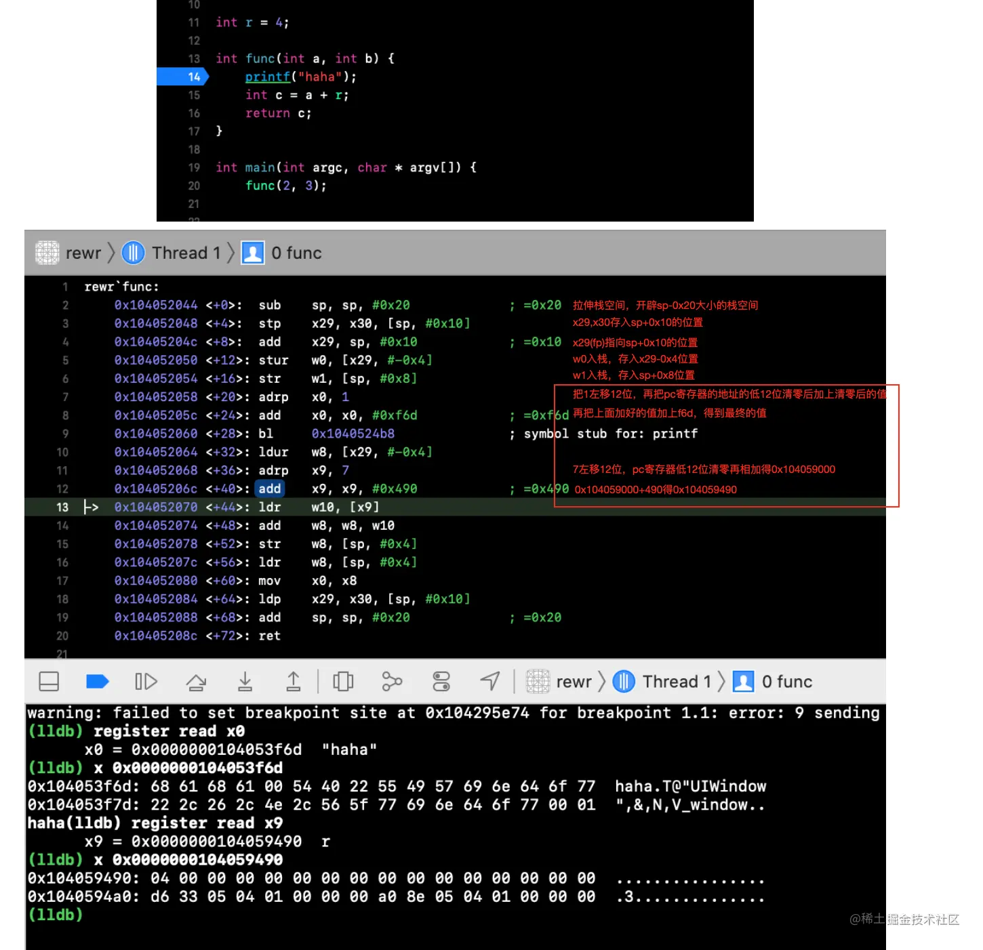The image size is (983, 950).
Task: Click last (lldb) prompt input
Action: 56,914
